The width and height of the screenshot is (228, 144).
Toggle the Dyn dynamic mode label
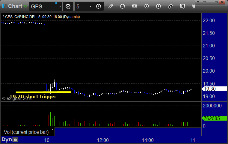coord(7,139)
